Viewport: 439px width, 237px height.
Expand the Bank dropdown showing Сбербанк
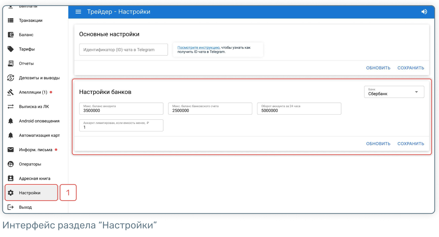(x=394, y=92)
